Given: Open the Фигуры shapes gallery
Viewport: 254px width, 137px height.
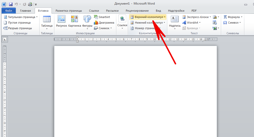Looking at the screenshot, I should (x=87, y=22).
